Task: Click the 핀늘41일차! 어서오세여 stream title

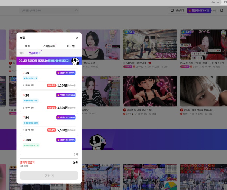Action: (137, 63)
